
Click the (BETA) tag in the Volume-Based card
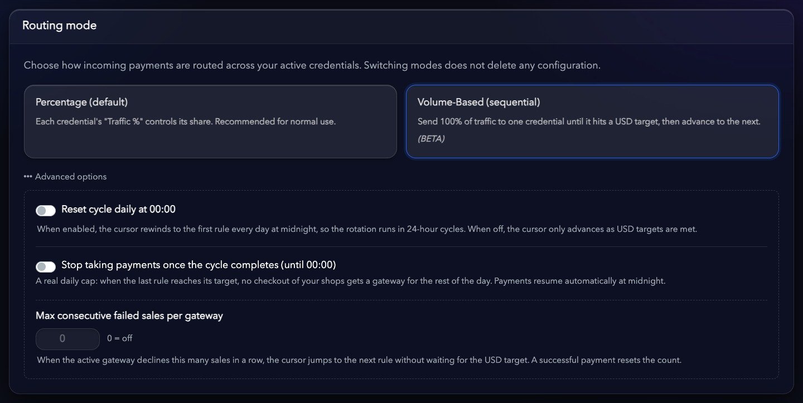(x=431, y=139)
